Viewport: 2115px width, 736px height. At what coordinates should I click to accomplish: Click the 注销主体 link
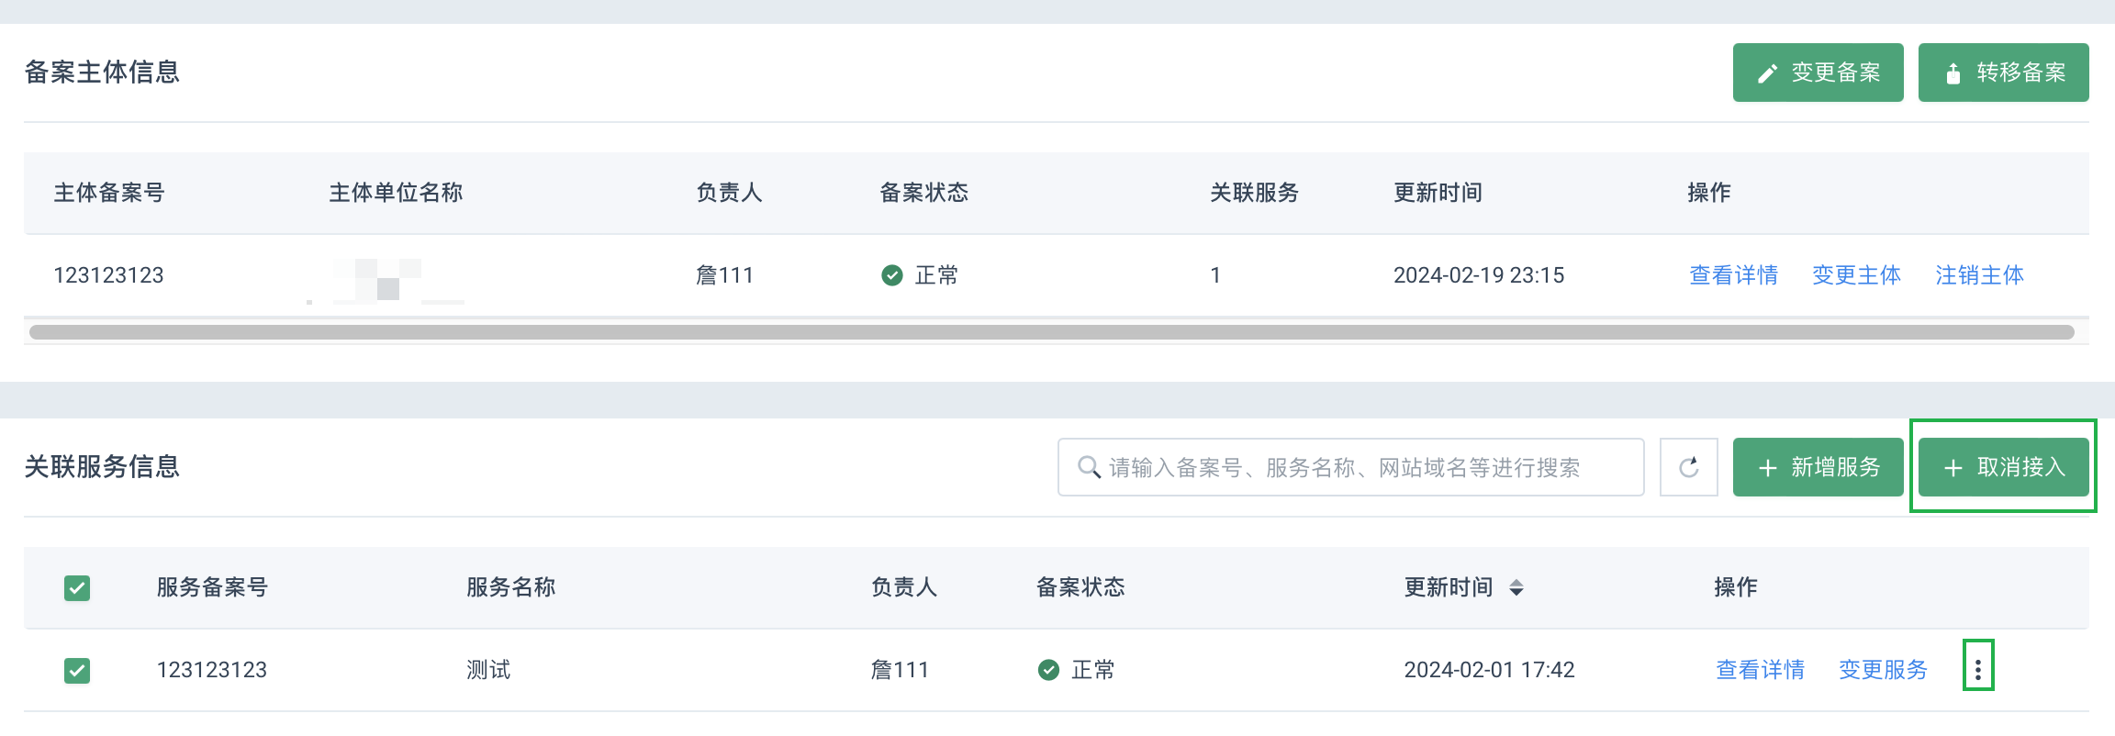click(x=1979, y=275)
